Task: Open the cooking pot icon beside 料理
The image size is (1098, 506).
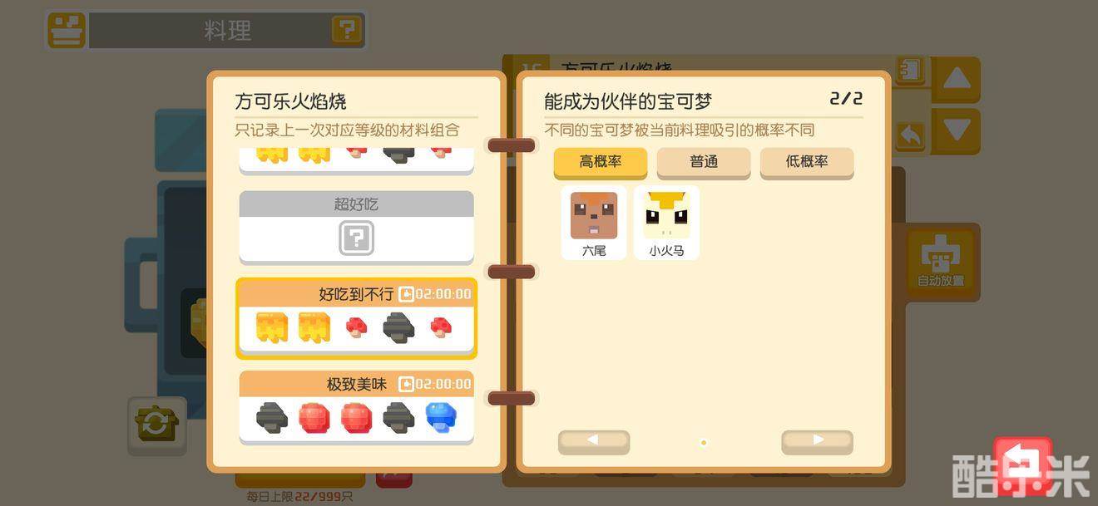Action: point(67,31)
